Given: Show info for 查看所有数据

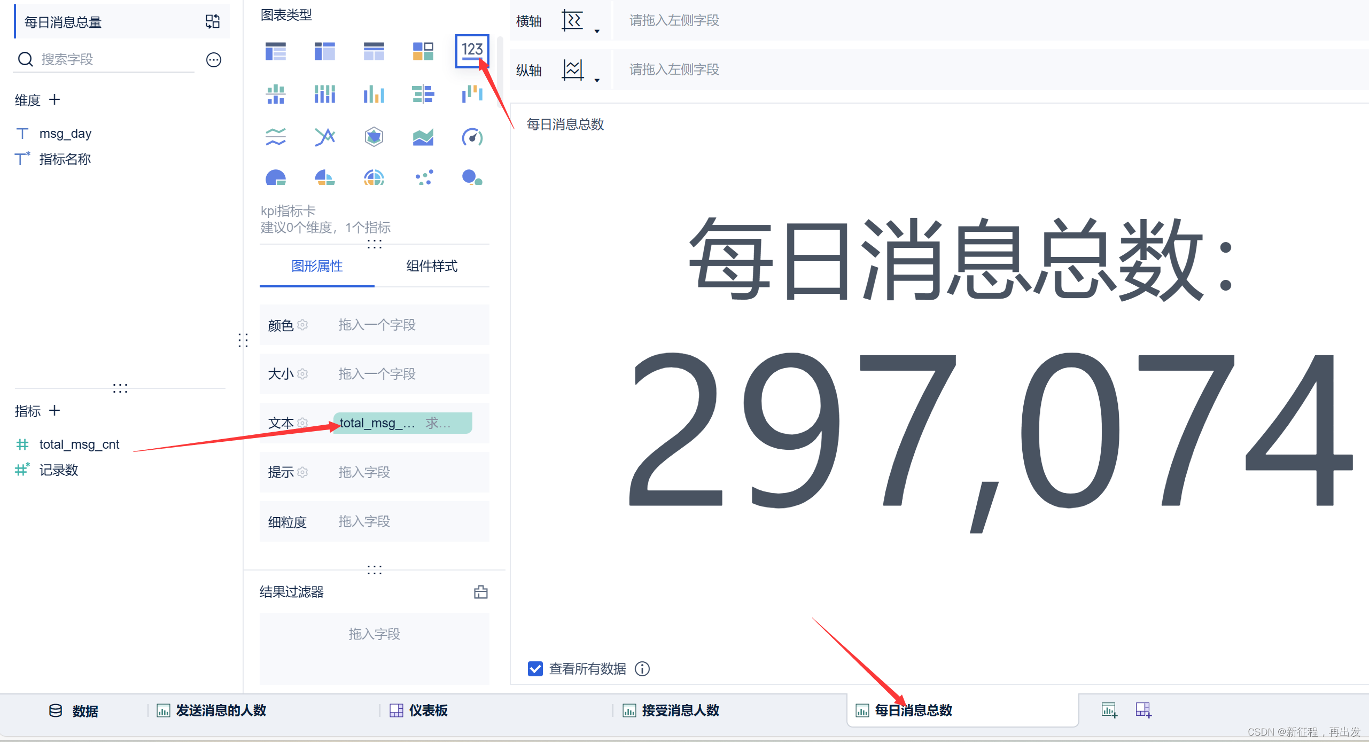Looking at the screenshot, I should coord(642,669).
